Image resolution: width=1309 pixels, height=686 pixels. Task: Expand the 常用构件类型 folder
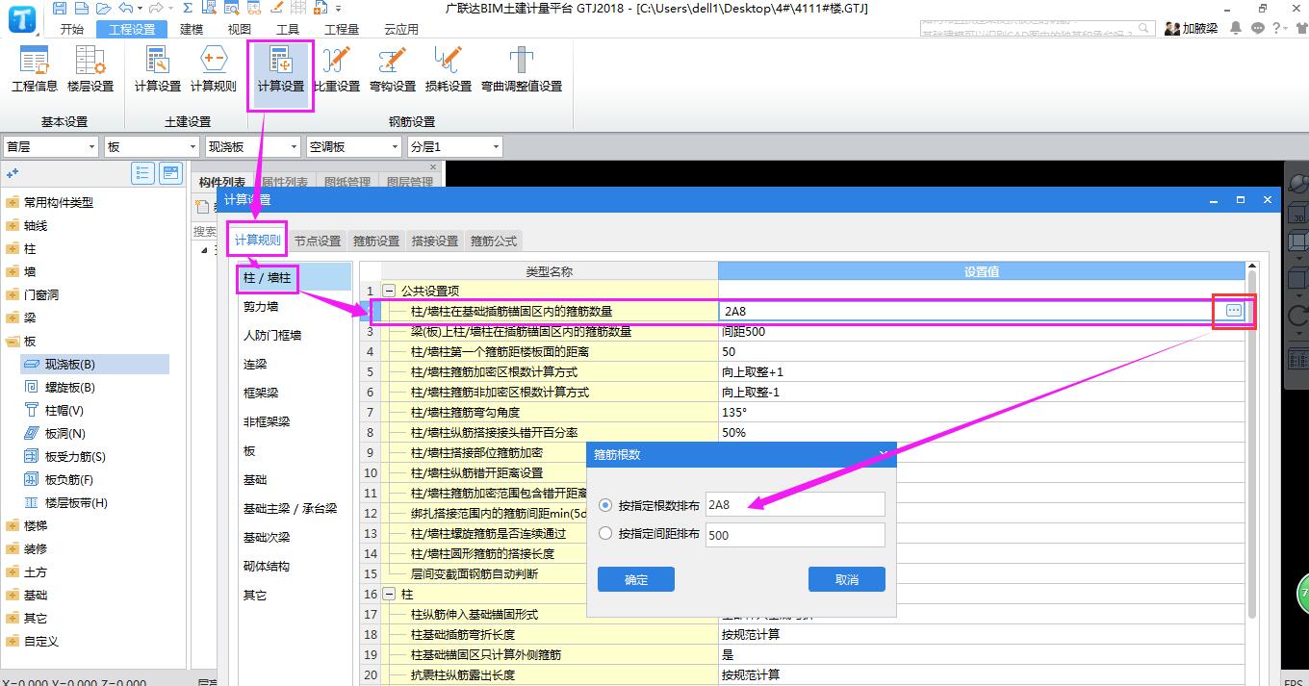[x=12, y=203]
